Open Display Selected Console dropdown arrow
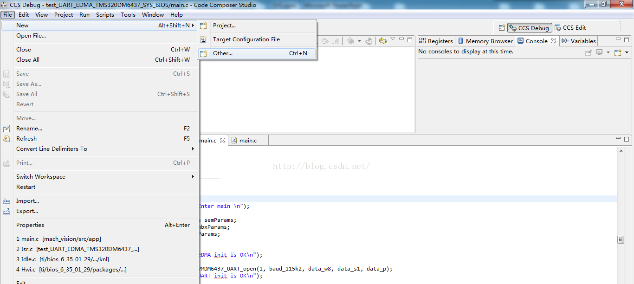634x284 pixels. (x=608, y=52)
